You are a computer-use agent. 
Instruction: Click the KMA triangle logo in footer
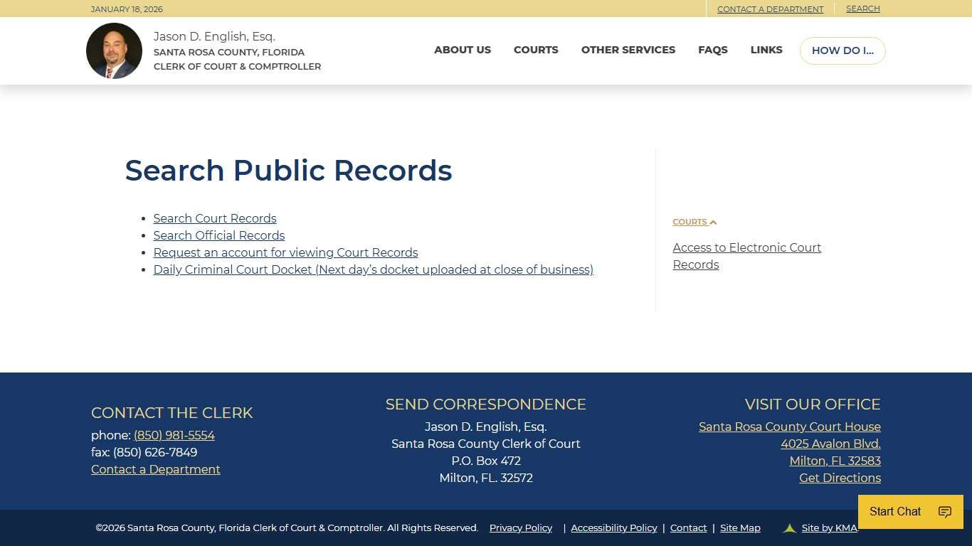790,528
